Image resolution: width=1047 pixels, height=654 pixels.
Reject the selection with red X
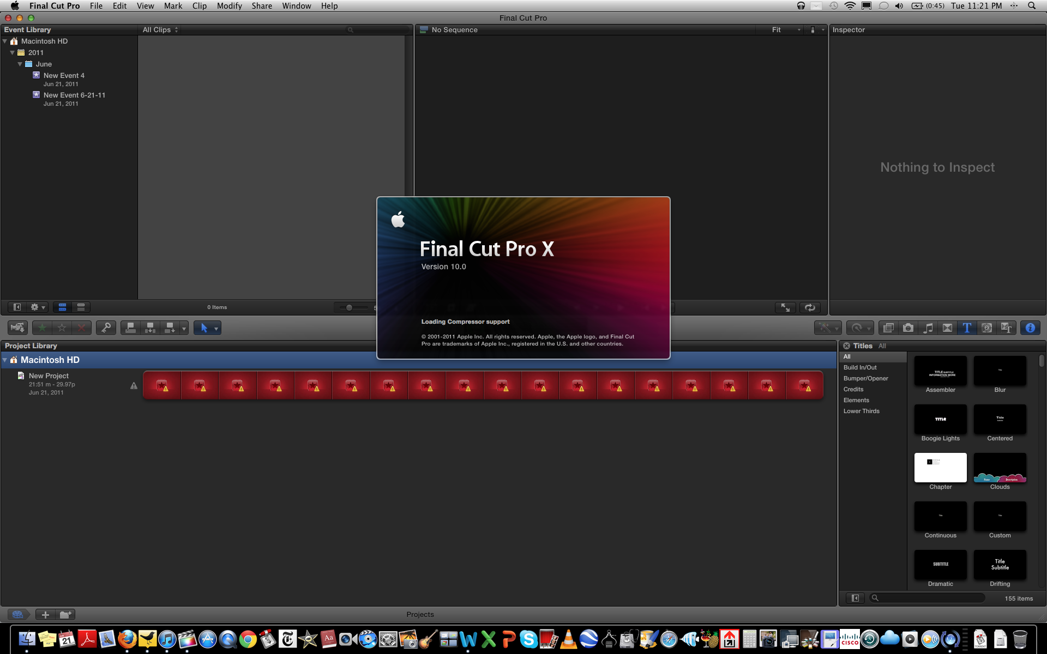[x=81, y=328]
